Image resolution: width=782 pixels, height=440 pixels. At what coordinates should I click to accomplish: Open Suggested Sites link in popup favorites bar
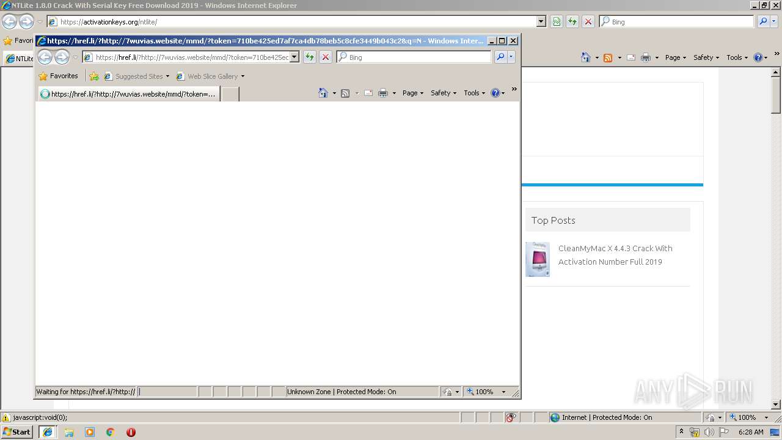[x=137, y=76]
